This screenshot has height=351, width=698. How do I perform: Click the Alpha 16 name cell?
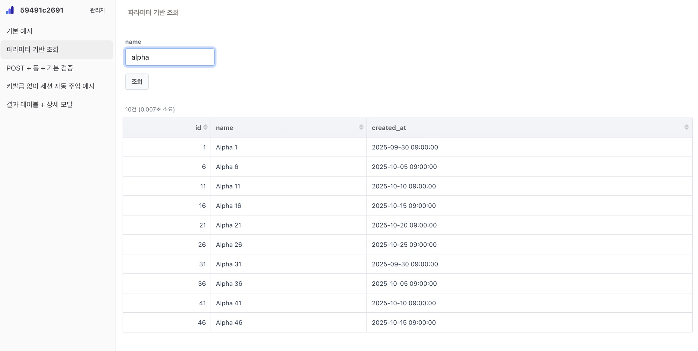point(229,206)
